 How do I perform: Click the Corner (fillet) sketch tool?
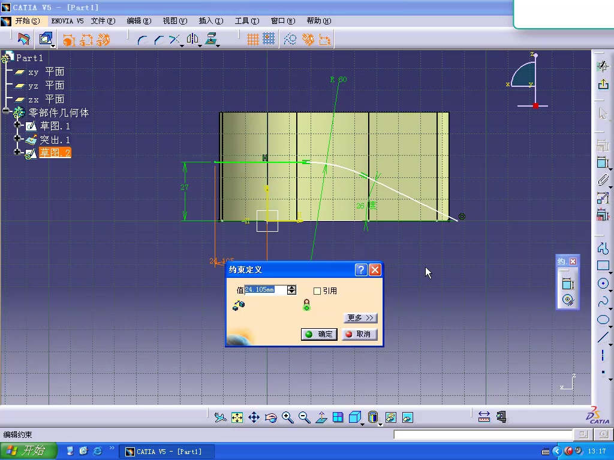(x=143, y=40)
